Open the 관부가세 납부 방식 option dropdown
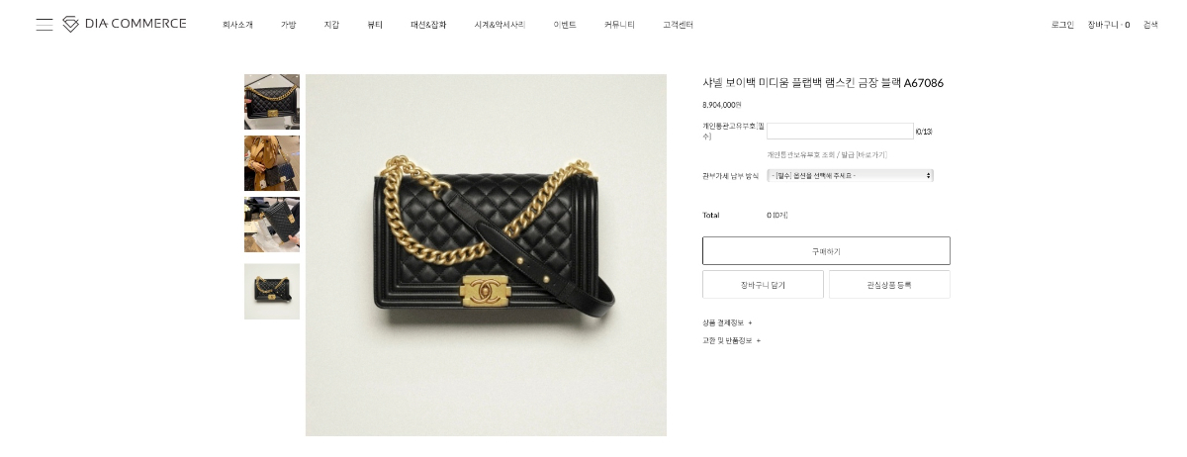The image size is (1187, 457). tap(850, 175)
